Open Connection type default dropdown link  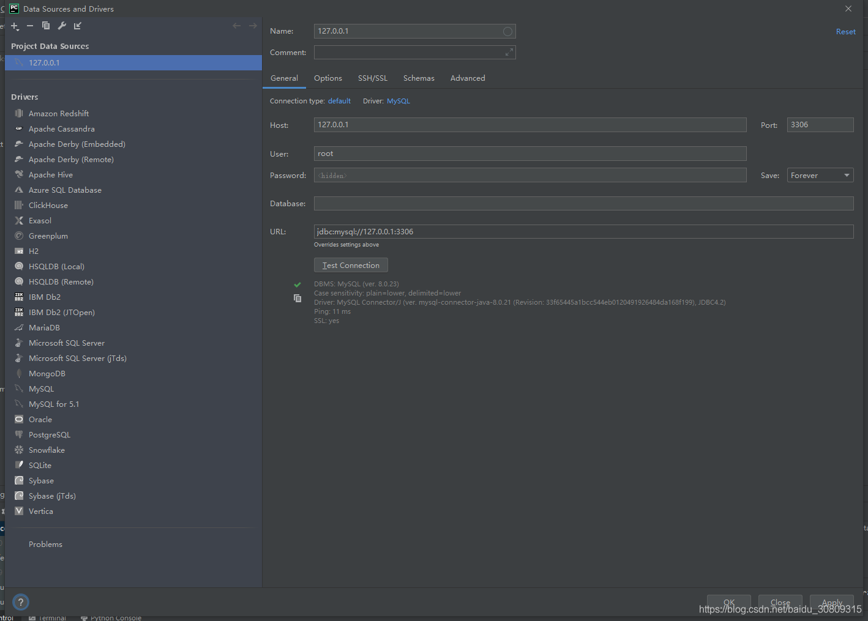339,101
